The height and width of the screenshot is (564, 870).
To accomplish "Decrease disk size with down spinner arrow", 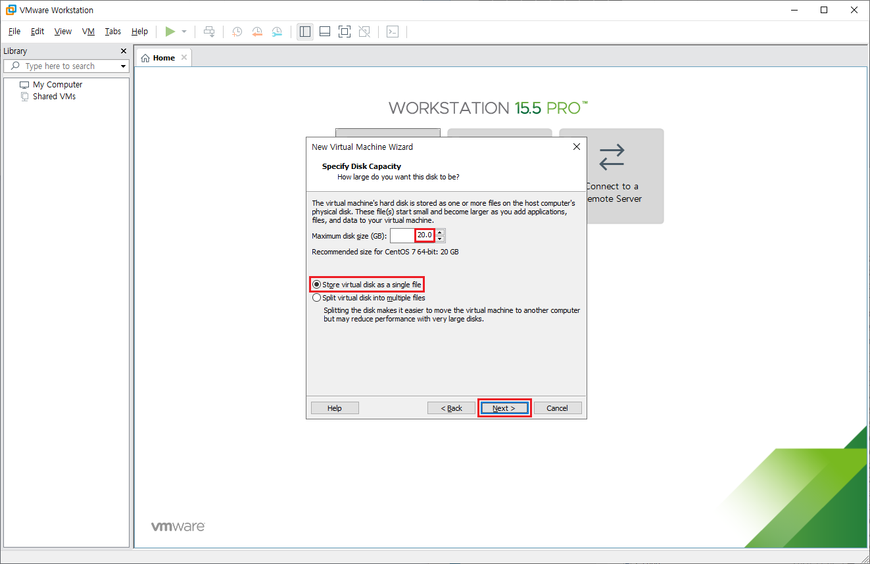I will coord(440,239).
